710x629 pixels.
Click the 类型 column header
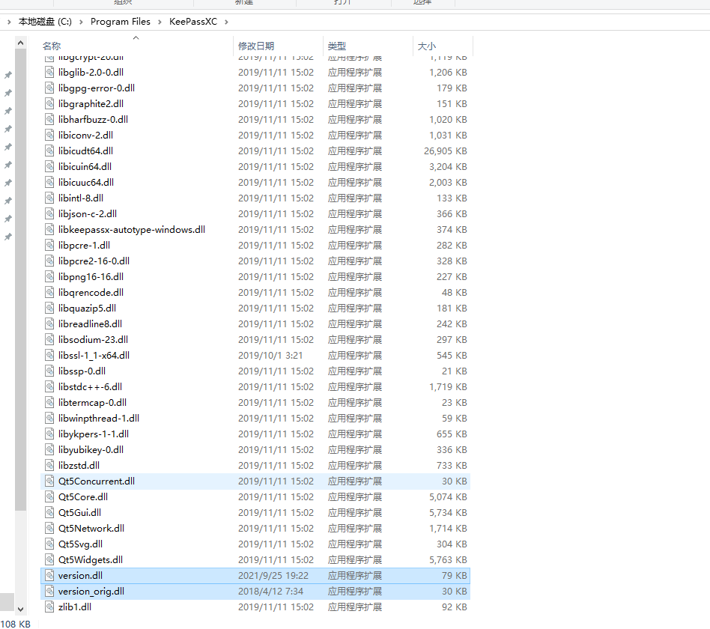[x=336, y=46]
